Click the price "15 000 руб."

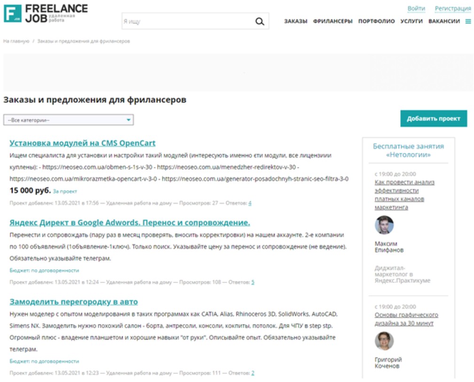pos(30,191)
